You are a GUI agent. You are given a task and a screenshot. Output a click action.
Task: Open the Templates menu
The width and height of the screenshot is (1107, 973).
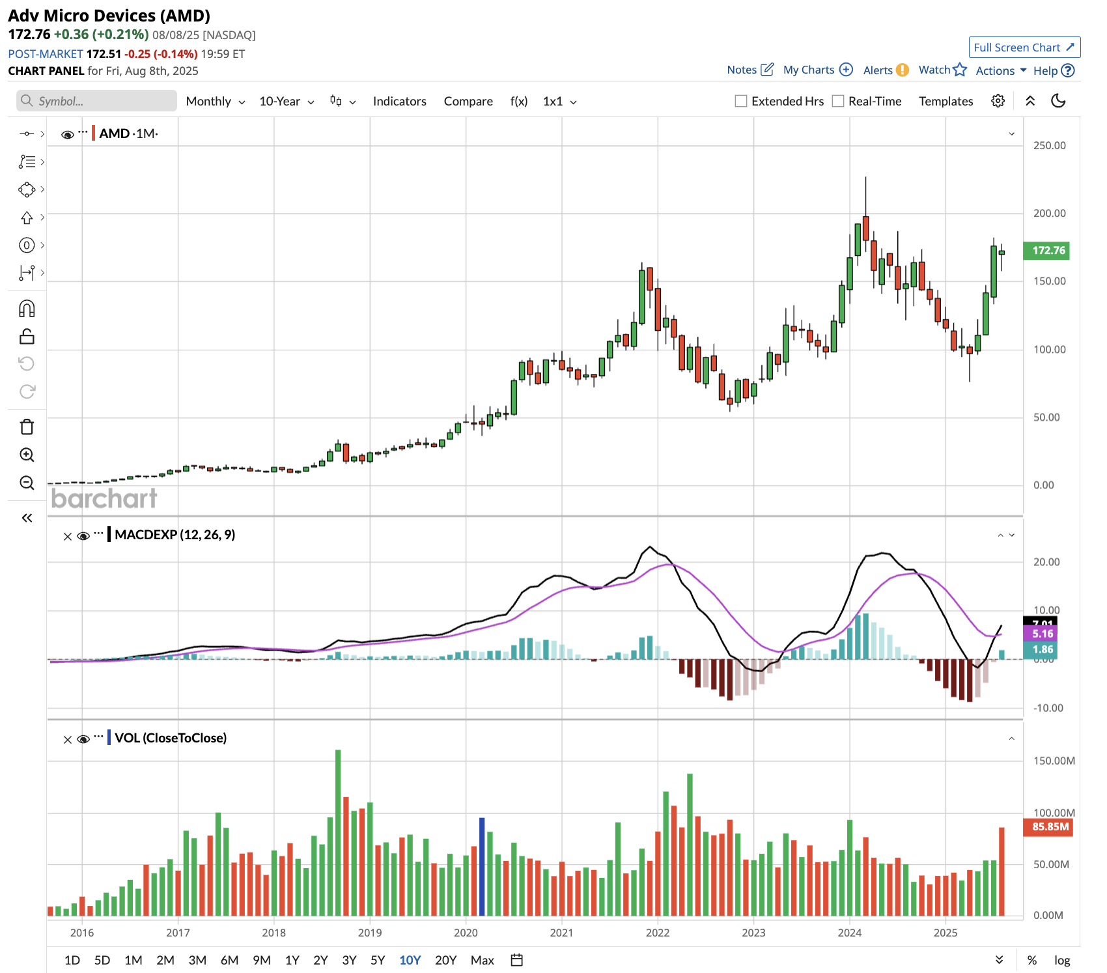pos(946,101)
